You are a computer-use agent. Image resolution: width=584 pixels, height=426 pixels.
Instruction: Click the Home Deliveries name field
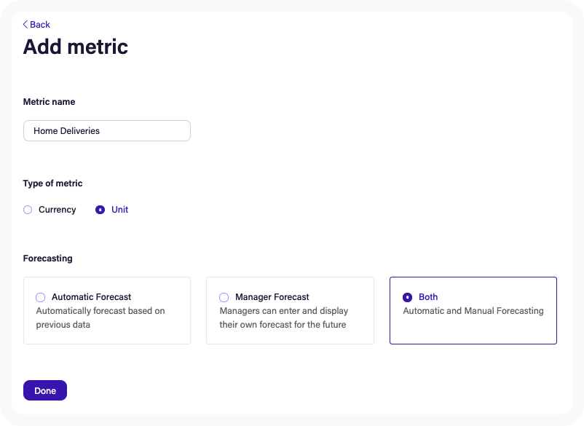pyautogui.click(x=106, y=130)
